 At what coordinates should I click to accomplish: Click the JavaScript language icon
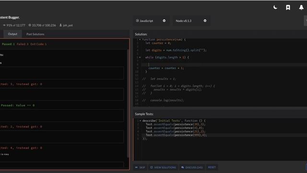point(137,21)
